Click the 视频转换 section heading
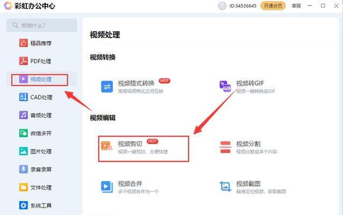The height and width of the screenshot is (215, 343). tap(103, 57)
